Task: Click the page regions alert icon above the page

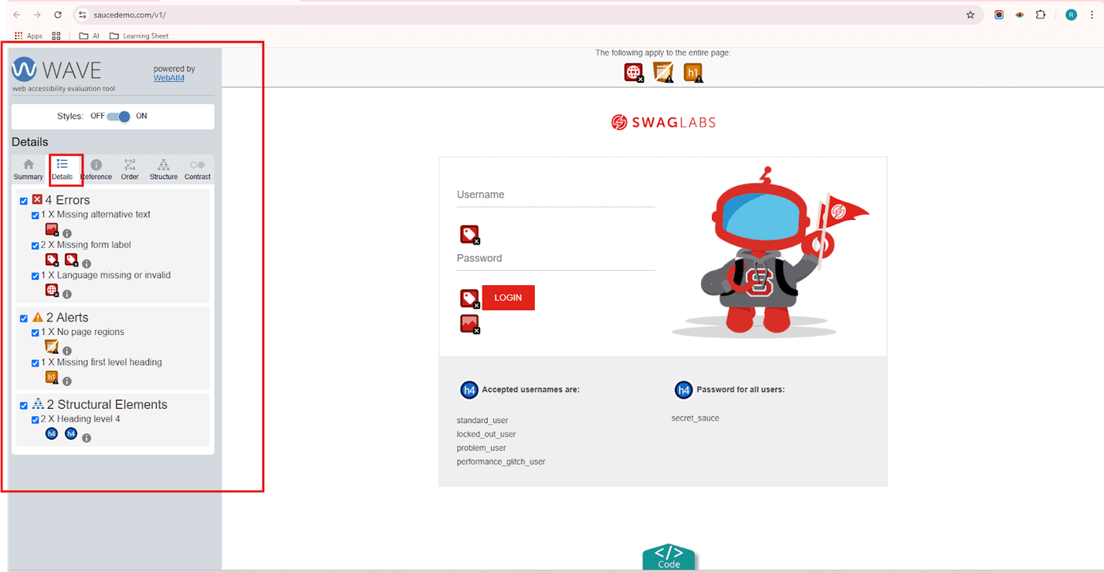Action: pyautogui.click(x=663, y=72)
